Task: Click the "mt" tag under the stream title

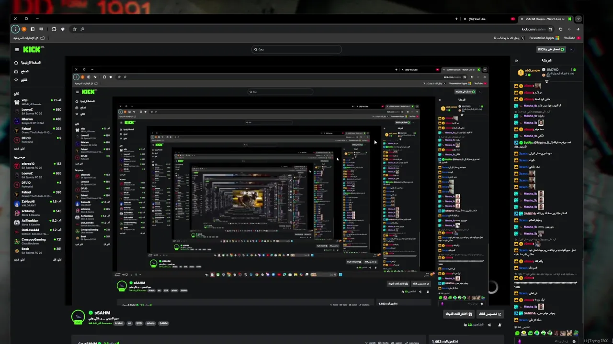Action: pyautogui.click(x=129, y=323)
